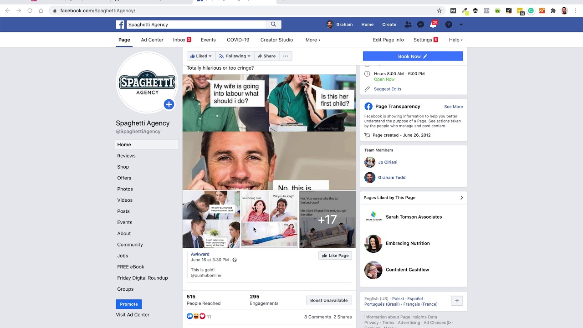Reload the page in browser
This screenshot has height=328, width=583.
(x=30, y=10)
